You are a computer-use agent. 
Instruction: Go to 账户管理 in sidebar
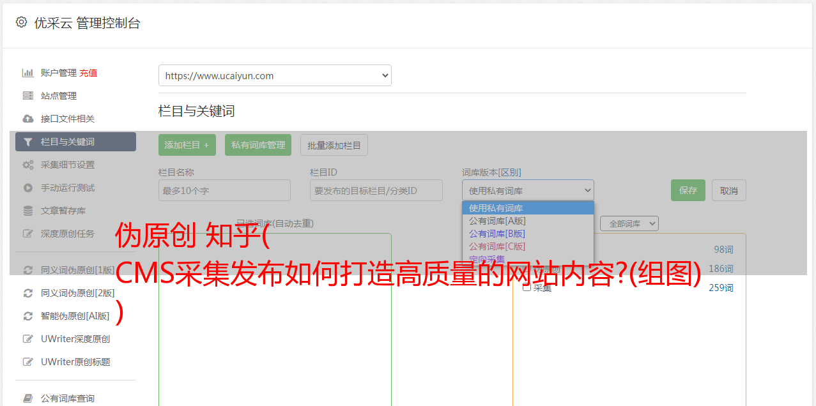click(59, 73)
